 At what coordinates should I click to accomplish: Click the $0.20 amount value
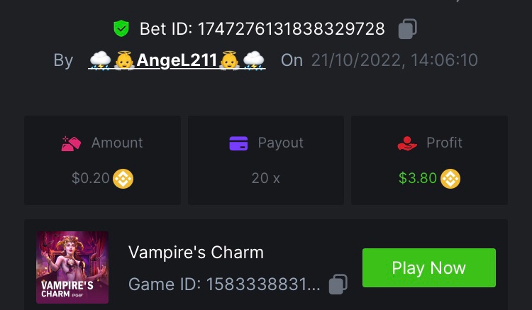[x=91, y=178]
